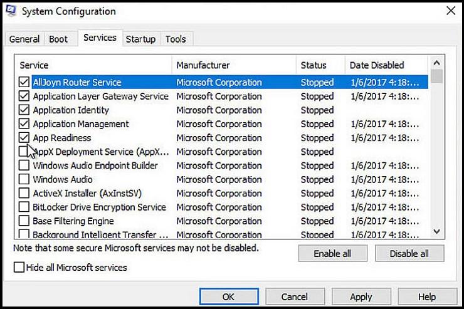This screenshot has width=464, height=309.
Task: Click the Enable all button
Action: [x=332, y=253]
